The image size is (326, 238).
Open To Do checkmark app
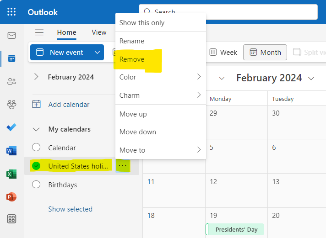pyautogui.click(x=11, y=127)
